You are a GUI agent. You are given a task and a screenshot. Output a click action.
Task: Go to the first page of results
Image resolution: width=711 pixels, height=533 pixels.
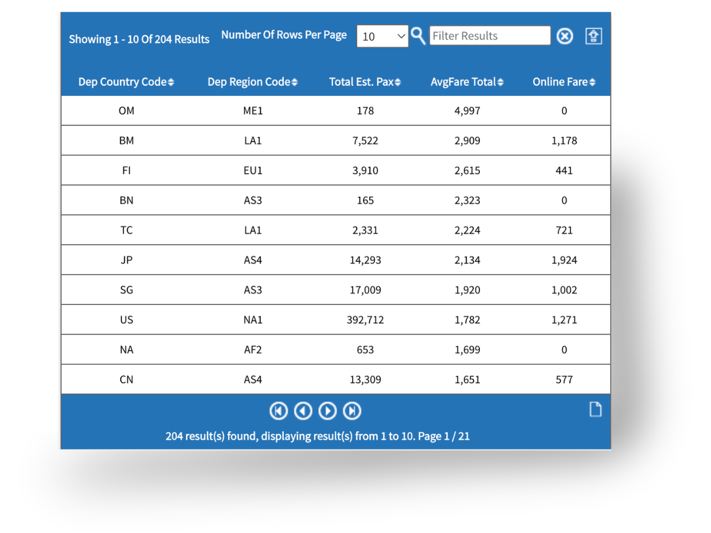[278, 410]
